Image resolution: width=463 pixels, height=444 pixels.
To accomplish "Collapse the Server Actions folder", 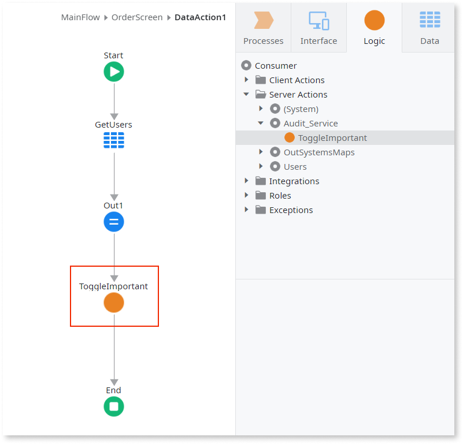I will (247, 94).
